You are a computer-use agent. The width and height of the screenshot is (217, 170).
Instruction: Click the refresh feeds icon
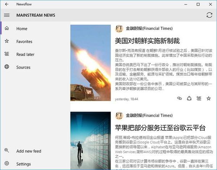coord(209,15)
